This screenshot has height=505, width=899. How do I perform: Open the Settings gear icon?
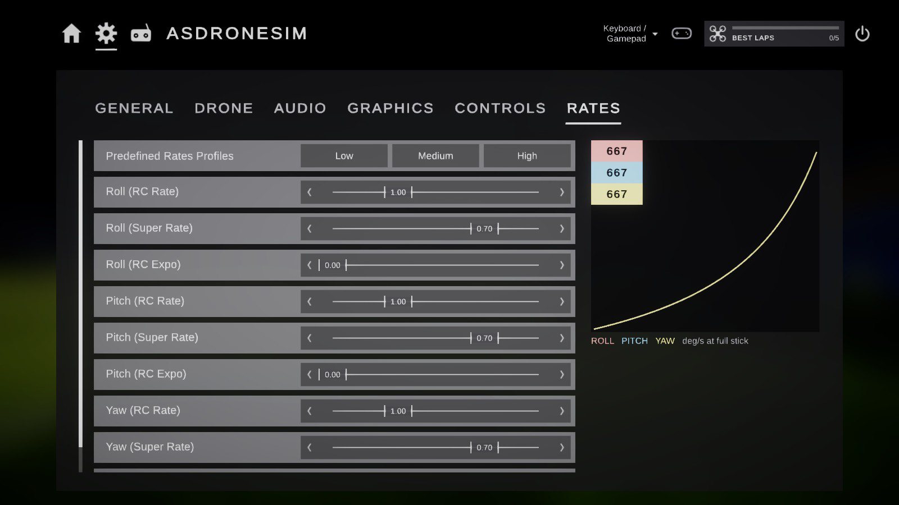[106, 33]
